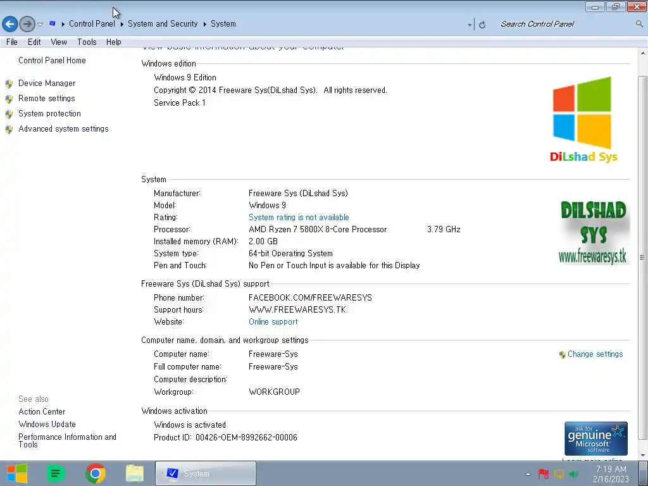Click System rating is not available link

(299, 218)
